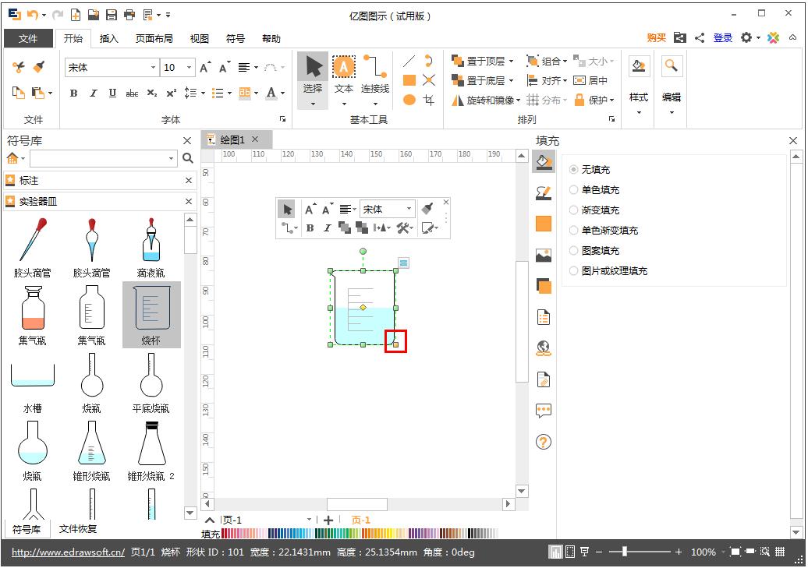The height and width of the screenshot is (568, 808).
Task: Select 无填充 radio option
Action: pyautogui.click(x=575, y=169)
